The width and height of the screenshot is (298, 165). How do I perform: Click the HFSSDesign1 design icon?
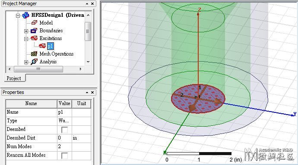(x=26, y=15)
